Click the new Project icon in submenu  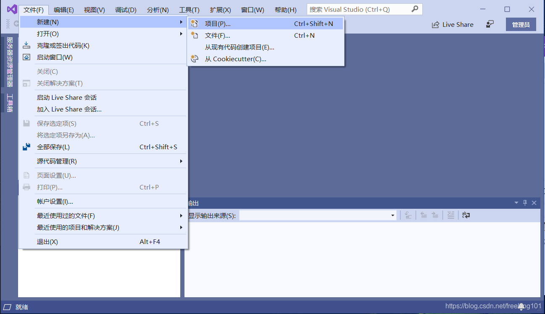point(195,23)
